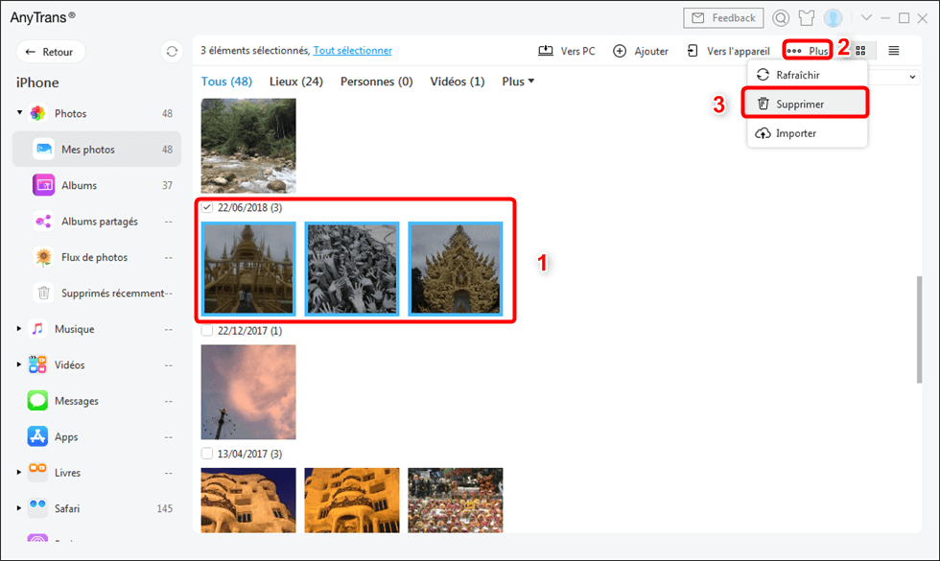The height and width of the screenshot is (561, 940).
Task: Click the search magnifier icon in title bar
Action: coord(781,18)
